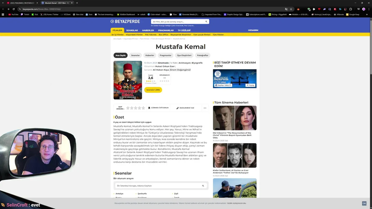Open the KickBot Dashboard bookmark

click(x=126, y=14)
